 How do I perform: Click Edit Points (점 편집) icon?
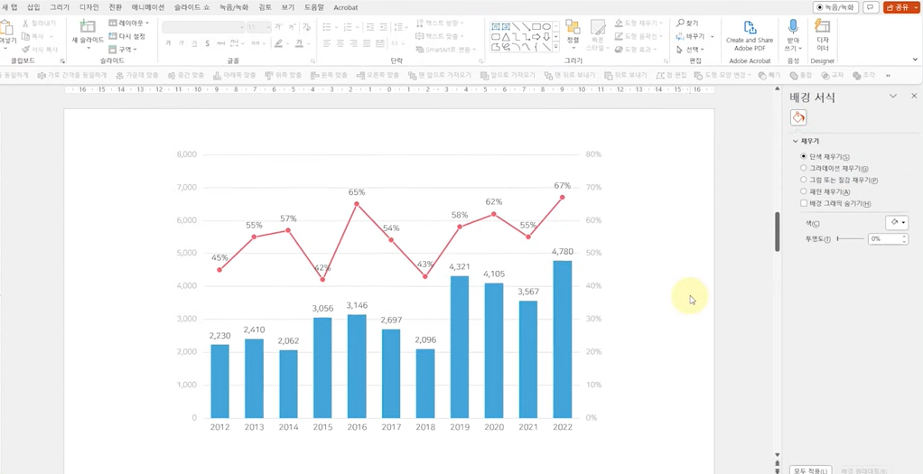(x=672, y=75)
